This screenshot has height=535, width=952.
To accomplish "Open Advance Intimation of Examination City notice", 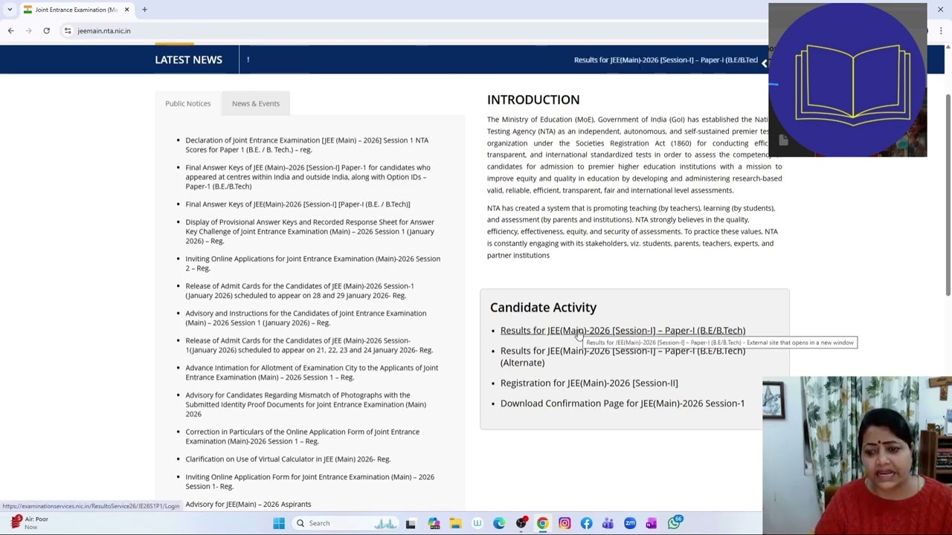I will point(312,372).
